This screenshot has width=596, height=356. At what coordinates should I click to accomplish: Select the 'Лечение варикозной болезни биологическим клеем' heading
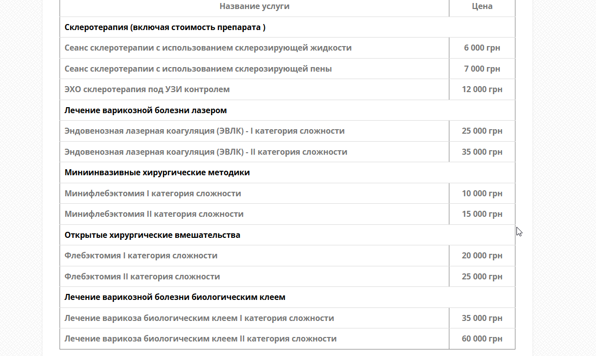pyautogui.click(x=175, y=297)
